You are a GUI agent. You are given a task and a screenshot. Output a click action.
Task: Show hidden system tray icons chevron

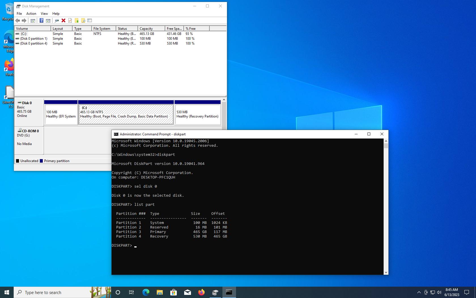point(419,292)
